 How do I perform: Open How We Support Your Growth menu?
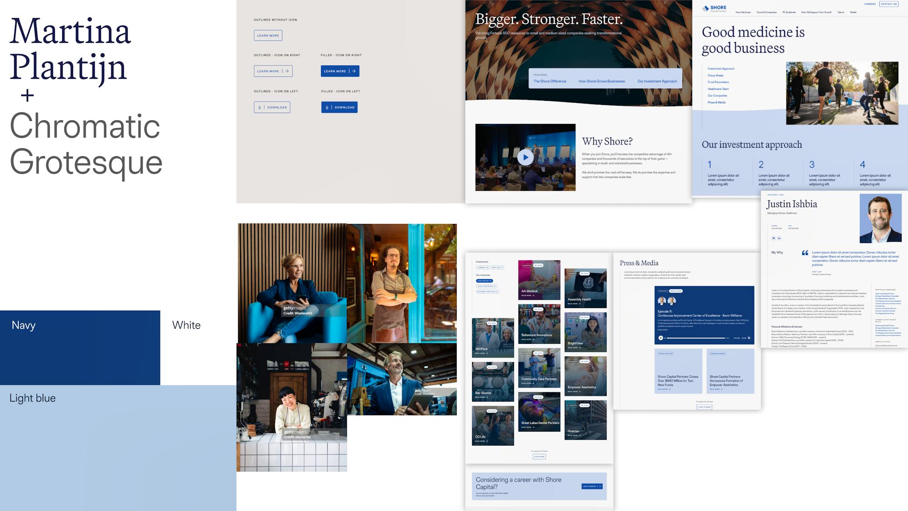click(816, 12)
